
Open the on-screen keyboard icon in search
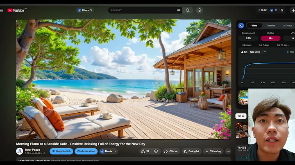[x=179, y=10]
